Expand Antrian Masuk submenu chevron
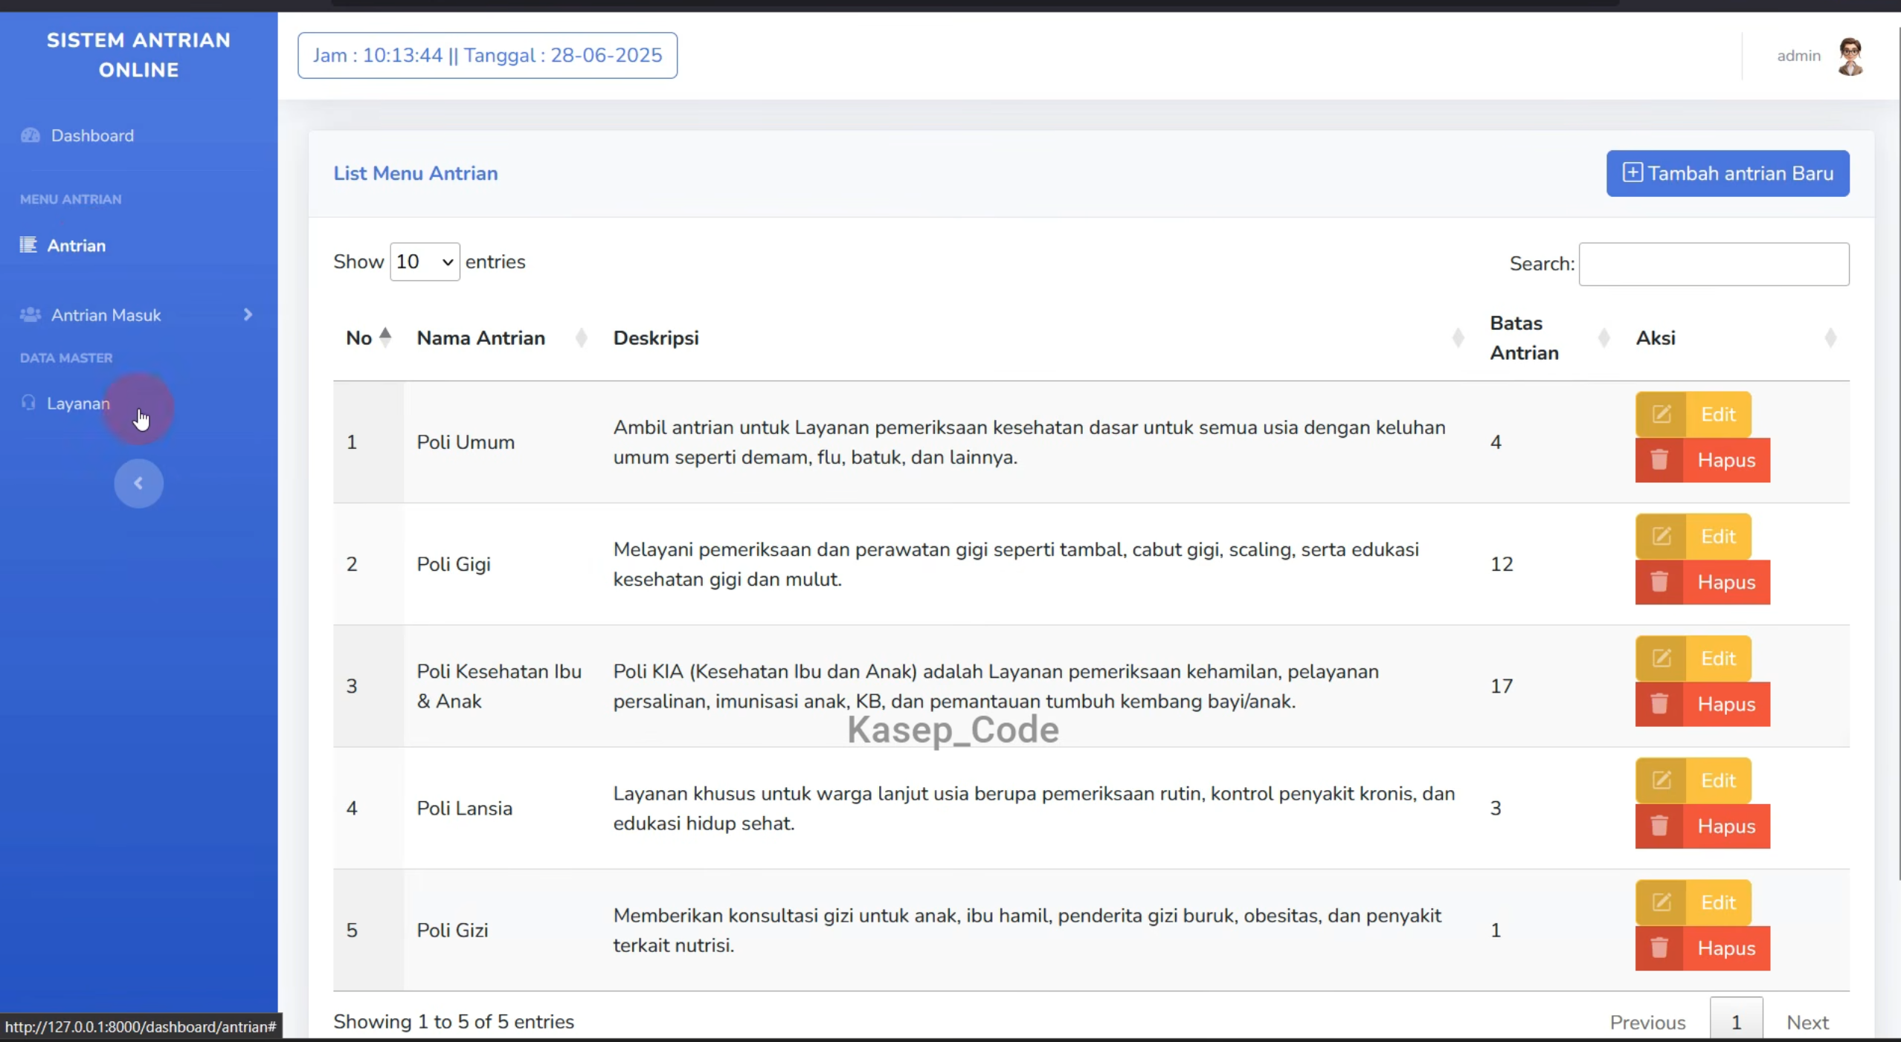The width and height of the screenshot is (1901, 1042). coord(248,314)
